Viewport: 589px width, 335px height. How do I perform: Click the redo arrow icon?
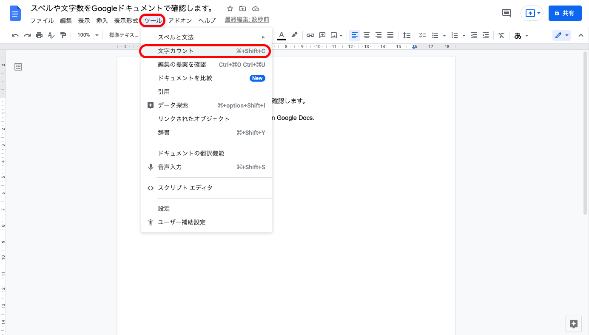pyautogui.click(x=27, y=35)
